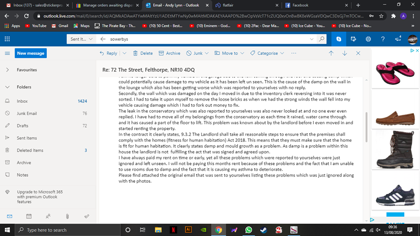Expand the Favourites section
420x236 pixels.
click(7, 70)
